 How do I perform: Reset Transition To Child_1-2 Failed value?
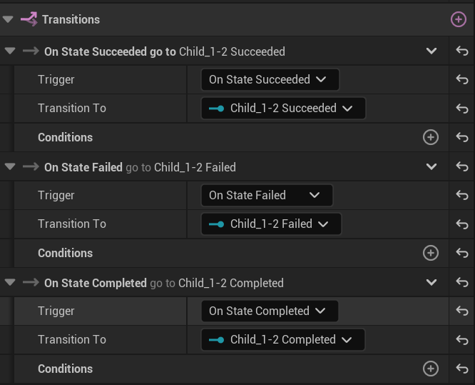(x=462, y=224)
